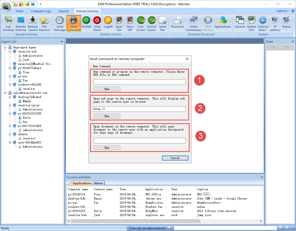
Task: Collapse the sales@imonitorsoft.com group
Action: (5, 93)
